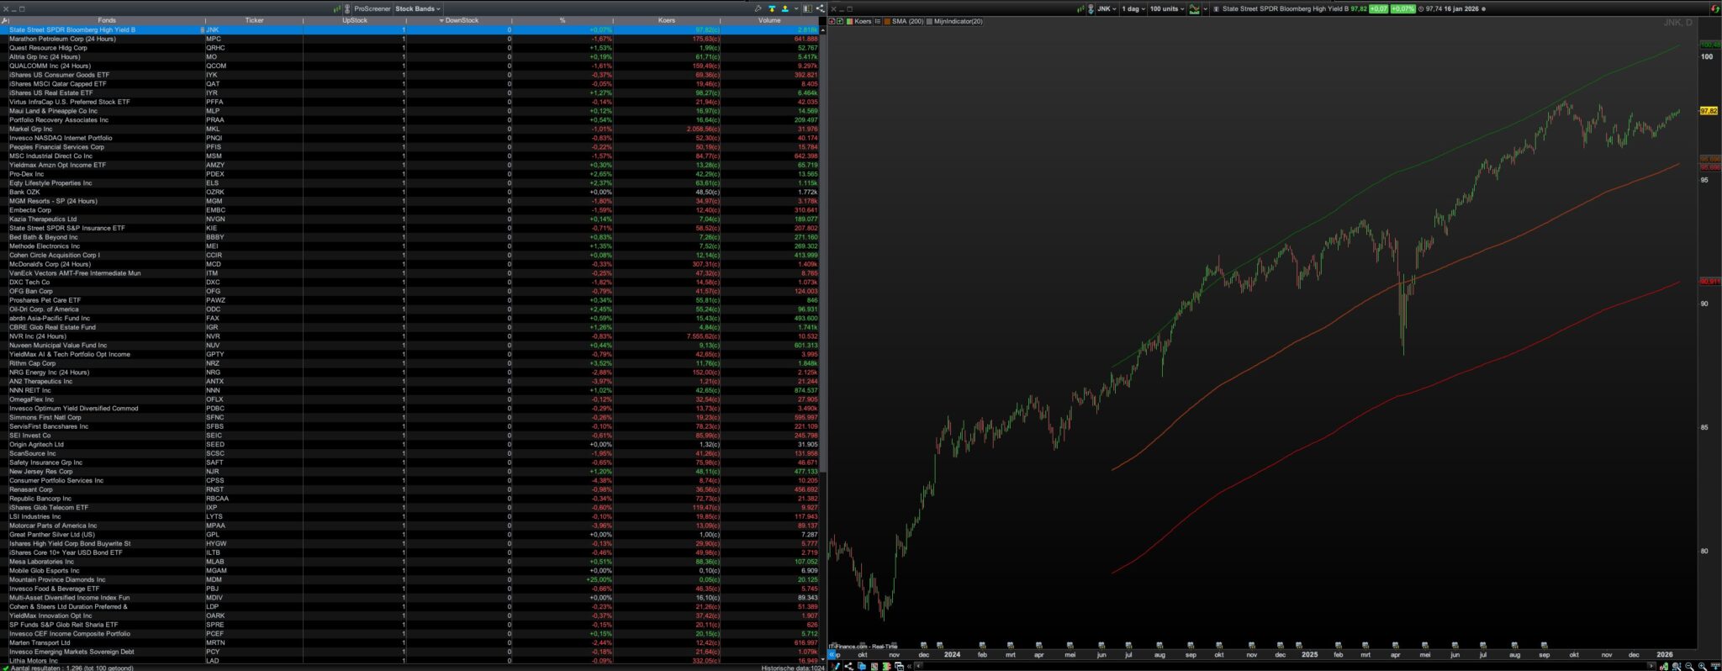The width and height of the screenshot is (1722, 671).
Task: Sort table by UpStock column
Action: (x=355, y=20)
